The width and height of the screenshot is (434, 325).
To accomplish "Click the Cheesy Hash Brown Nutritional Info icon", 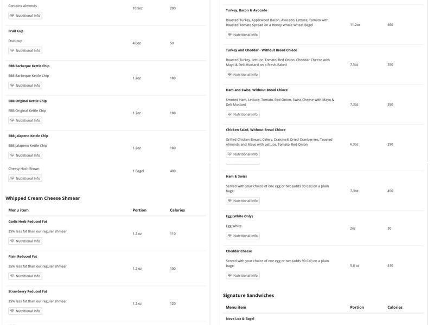I will (x=12, y=178).
